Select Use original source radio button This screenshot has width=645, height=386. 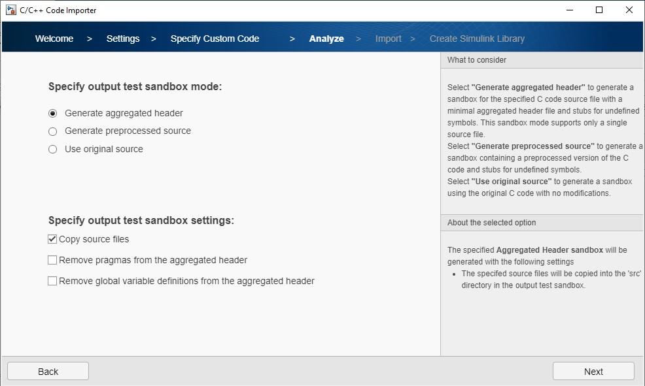53,150
